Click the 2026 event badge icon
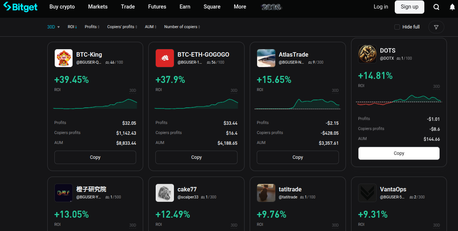 271,7
